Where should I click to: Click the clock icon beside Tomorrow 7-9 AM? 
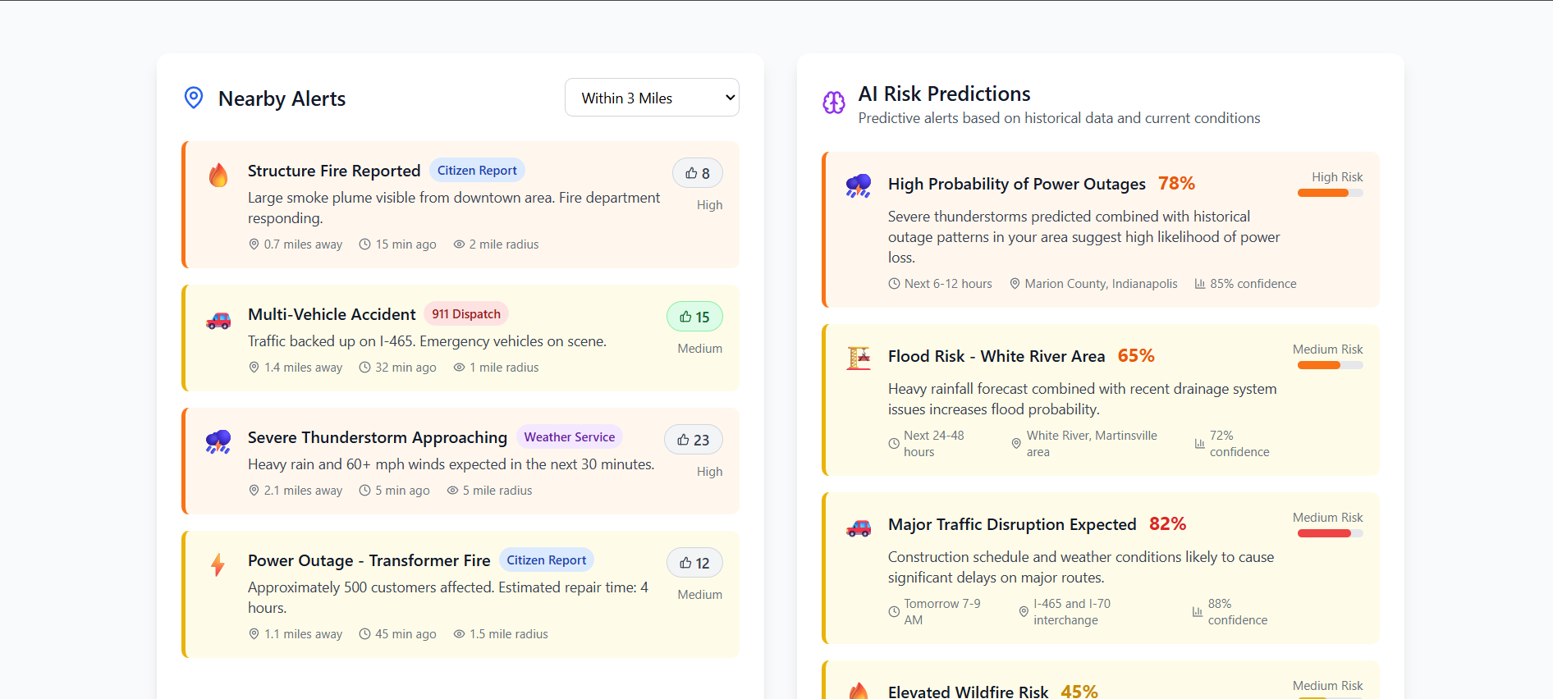894,612
